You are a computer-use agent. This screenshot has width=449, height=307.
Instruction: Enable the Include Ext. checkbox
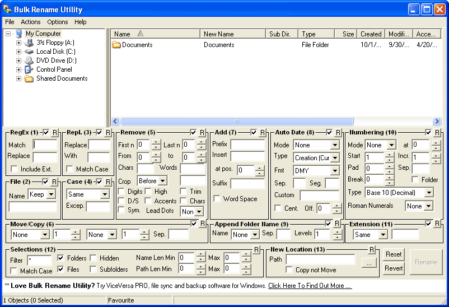(14, 169)
